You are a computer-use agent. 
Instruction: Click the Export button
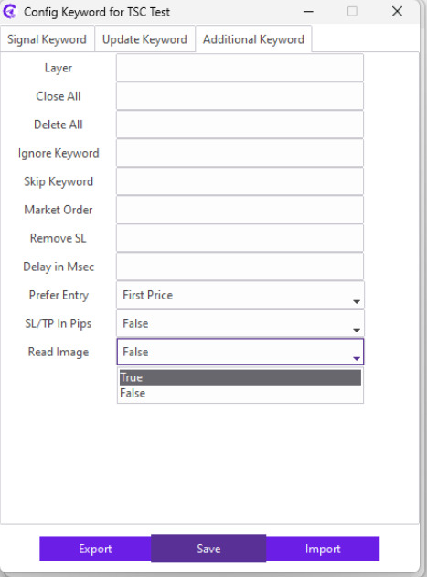pyautogui.click(x=95, y=549)
